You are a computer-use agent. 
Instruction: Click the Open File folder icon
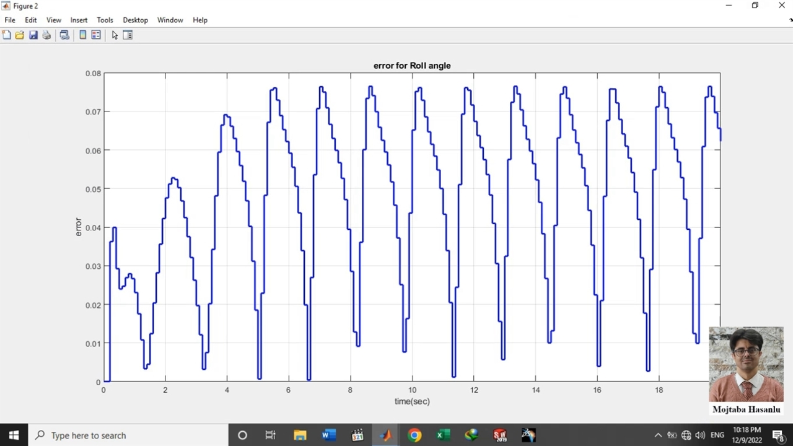20,35
